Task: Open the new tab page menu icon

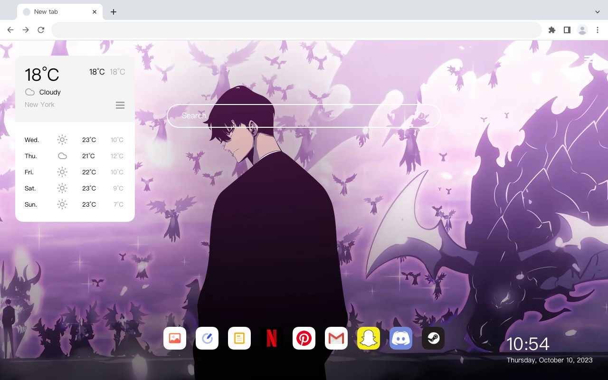Action: click(589, 59)
